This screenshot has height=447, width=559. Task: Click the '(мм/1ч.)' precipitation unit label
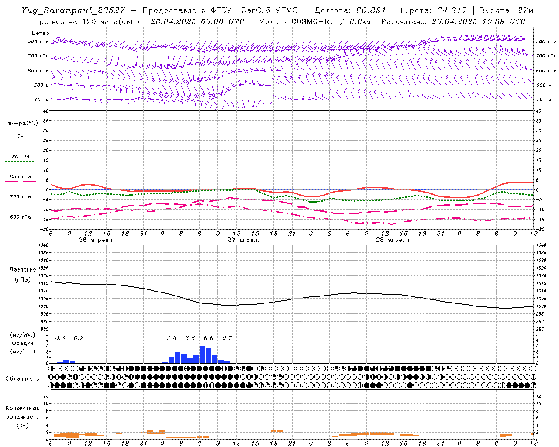[x=23, y=351]
